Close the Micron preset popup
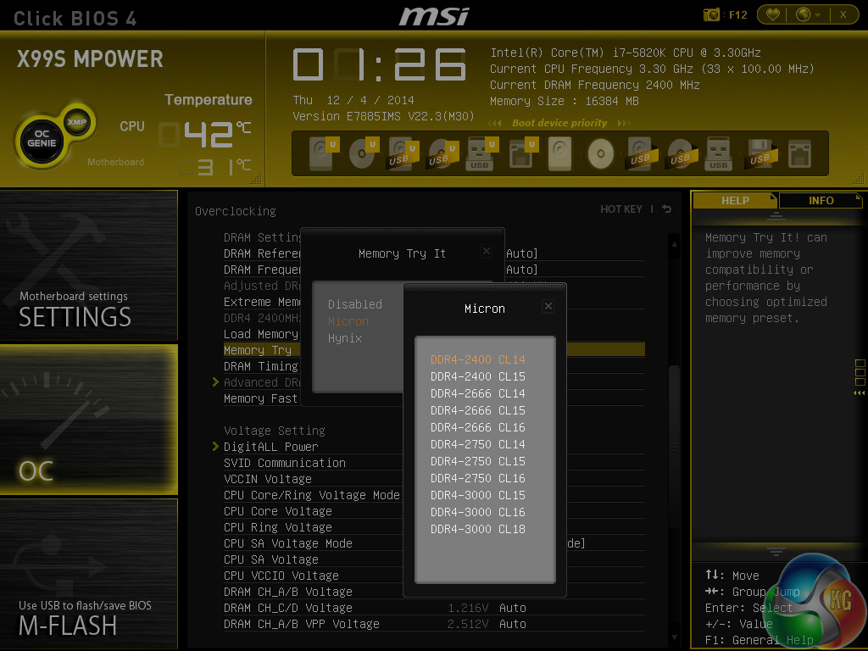Image resolution: width=868 pixels, height=651 pixels. [x=548, y=306]
